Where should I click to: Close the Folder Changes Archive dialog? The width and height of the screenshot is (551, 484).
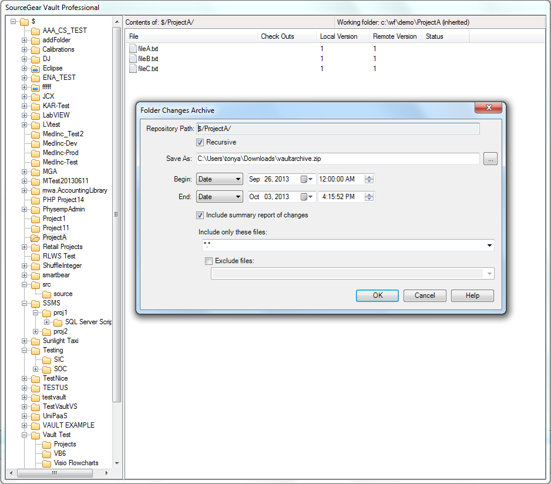click(489, 107)
